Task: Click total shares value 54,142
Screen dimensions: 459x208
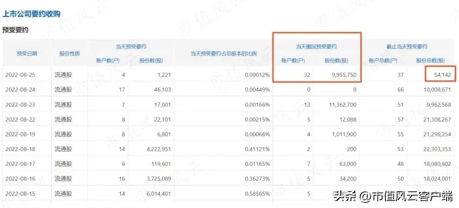Action: point(442,75)
